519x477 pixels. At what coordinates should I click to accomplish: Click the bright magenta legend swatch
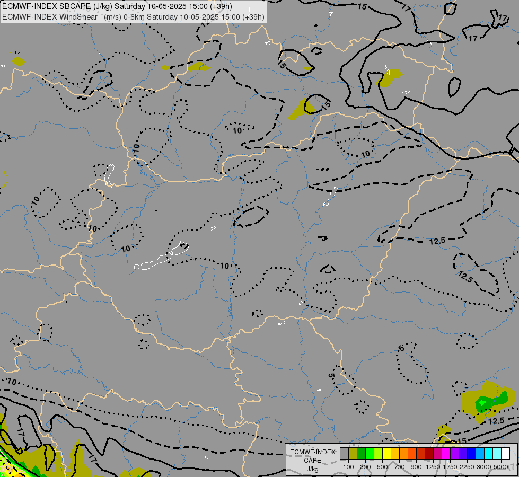click(446, 453)
